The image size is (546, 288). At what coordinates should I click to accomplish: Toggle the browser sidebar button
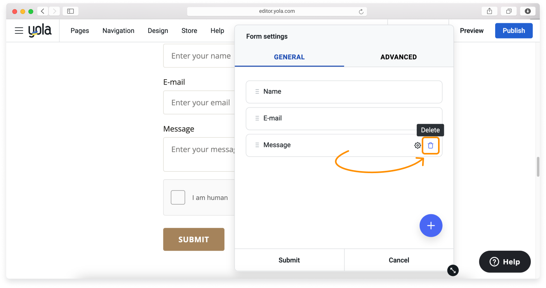(x=70, y=11)
